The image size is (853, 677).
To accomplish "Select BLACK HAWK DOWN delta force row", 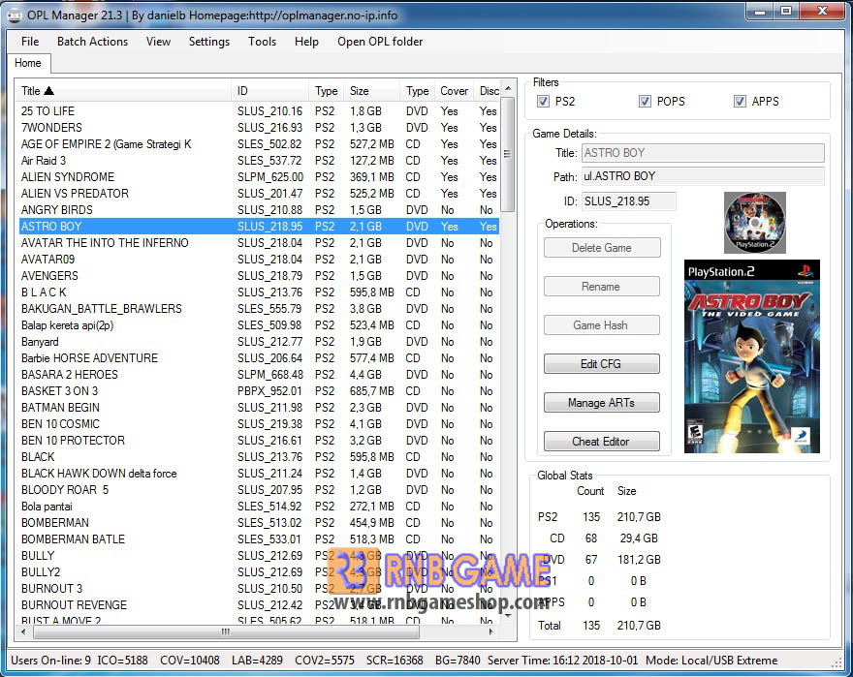I will [x=259, y=473].
